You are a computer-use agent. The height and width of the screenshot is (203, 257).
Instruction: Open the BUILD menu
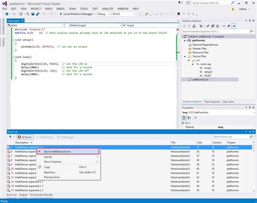[x=49, y=9]
